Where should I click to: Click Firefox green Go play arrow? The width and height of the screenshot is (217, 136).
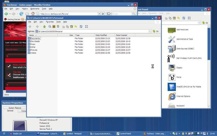tap(103, 14)
